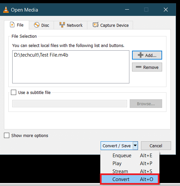Click the Remove button
The width and height of the screenshot is (180, 186).
click(x=147, y=67)
